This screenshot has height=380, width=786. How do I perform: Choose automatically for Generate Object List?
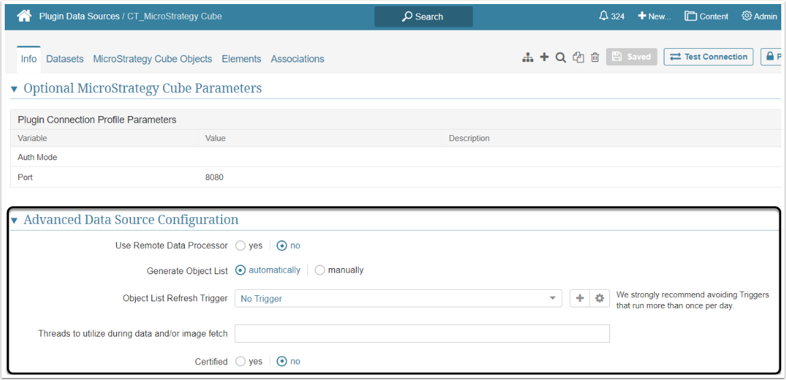point(240,270)
